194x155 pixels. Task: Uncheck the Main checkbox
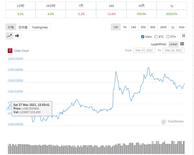143,36
